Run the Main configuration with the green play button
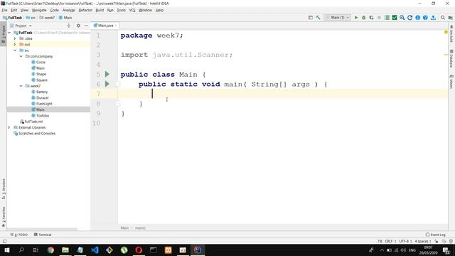 tap(356, 18)
